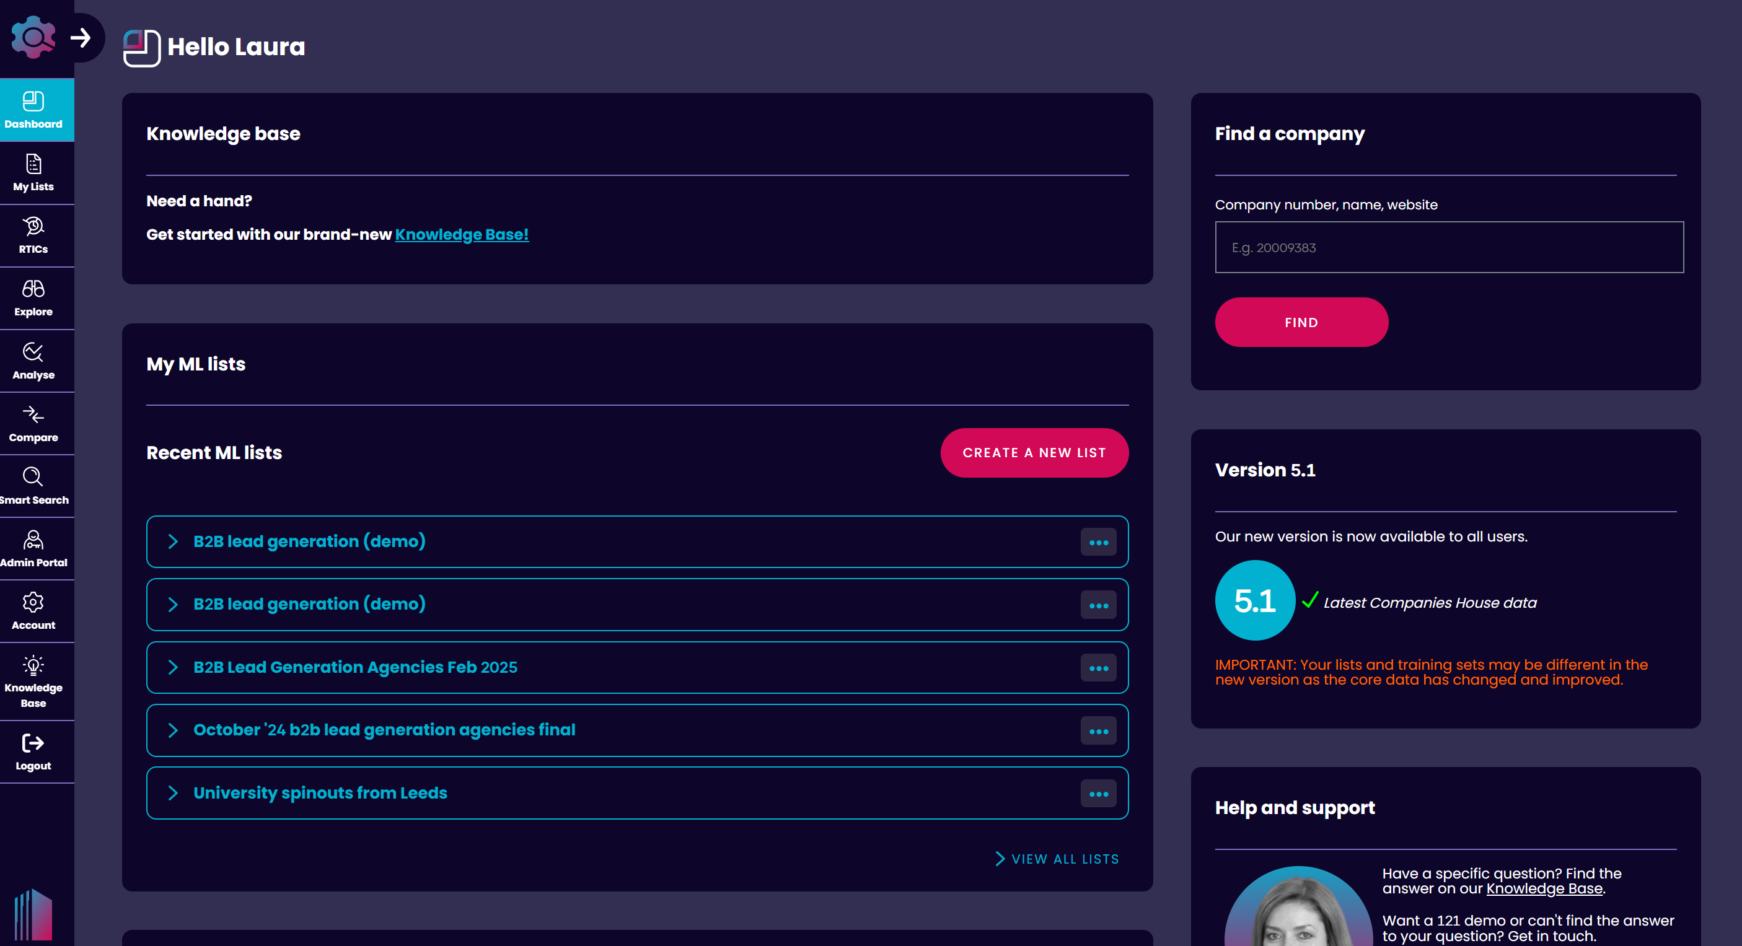Expand second B2B lead generation (demo) list
This screenshot has height=946, width=1742.
[173, 605]
